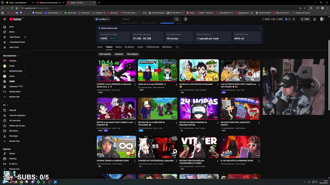The width and height of the screenshot is (330, 185).
Task: Open the browser tab list dropdown
Action: pos(3,3)
